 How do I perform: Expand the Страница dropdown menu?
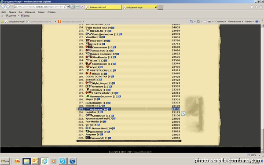coord(221,22)
